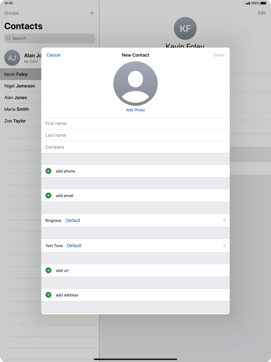Tap the AJ My Card avatar
Image resolution: width=271 pixels, height=362 pixels.
(x=12, y=58)
